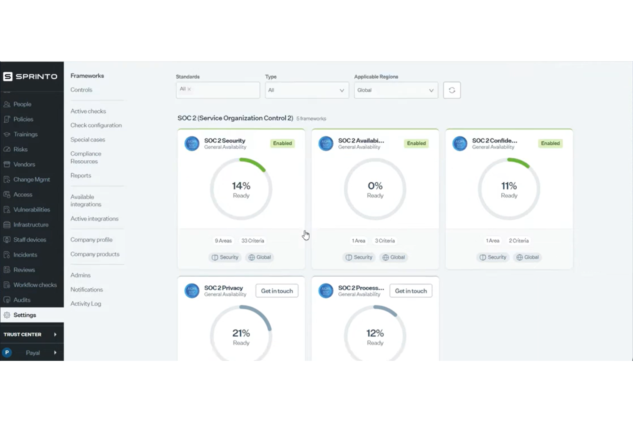Select Check configuration menu item

96,125
